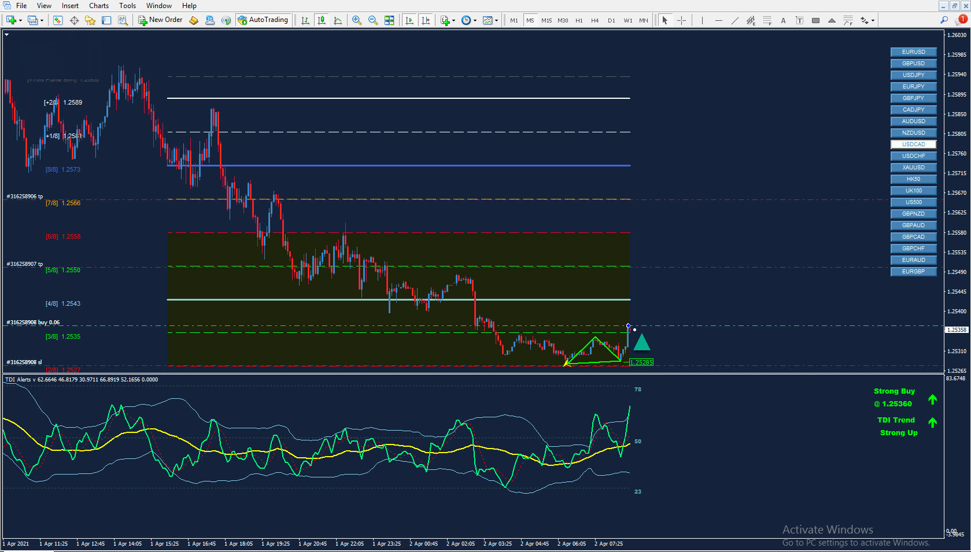Image resolution: width=971 pixels, height=552 pixels.
Task: Select M30 timeframe
Action: coord(563,20)
